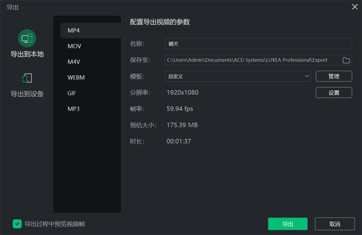Cancel with the 取消 button
Image resolution: width=362 pixels, height=235 pixels.
click(x=335, y=224)
